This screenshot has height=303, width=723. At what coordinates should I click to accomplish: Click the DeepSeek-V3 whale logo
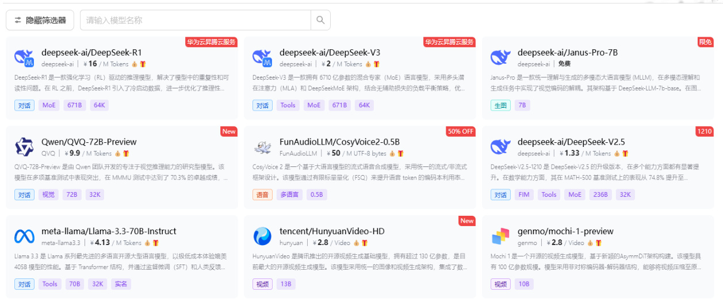pos(262,58)
